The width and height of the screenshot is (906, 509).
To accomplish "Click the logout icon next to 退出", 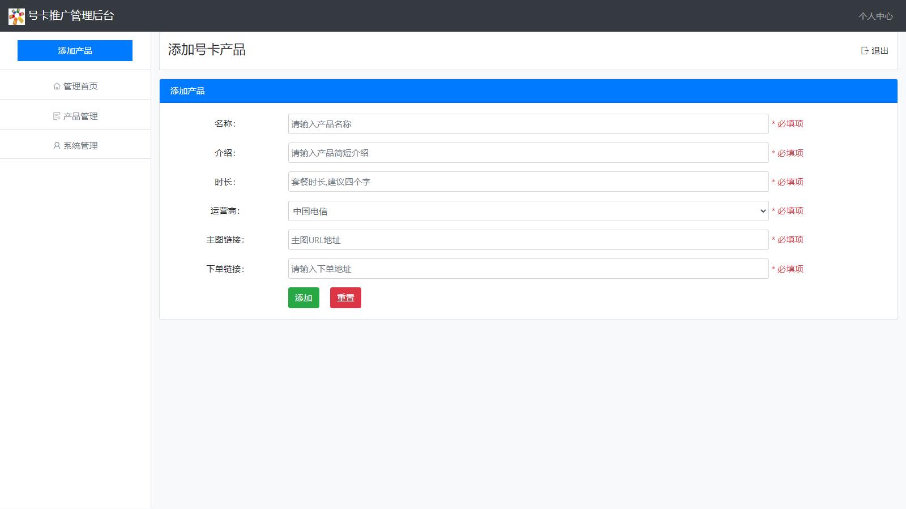I will pos(865,51).
